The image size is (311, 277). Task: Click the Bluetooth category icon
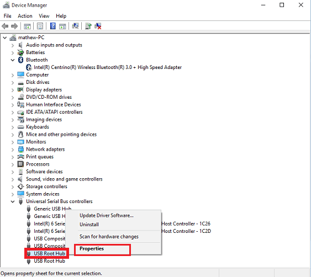(x=20, y=60)
